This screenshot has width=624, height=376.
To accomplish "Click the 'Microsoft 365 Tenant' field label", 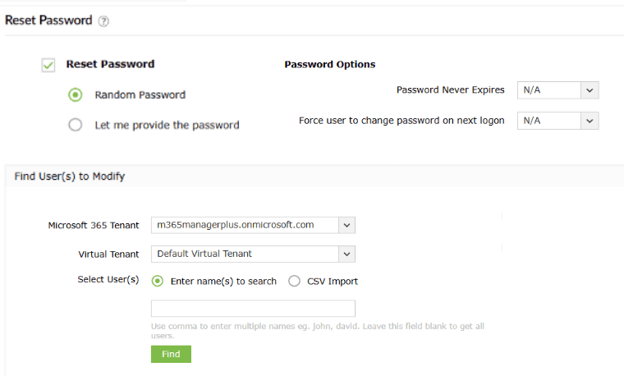I will tap(94, 226).
